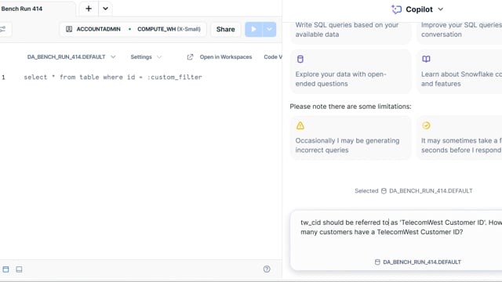Open the DA_BENCH_RUN_414.DEFAULT database context dropdown
The width and height of the screenshot is (502, 282).
(x=71, y=57)
